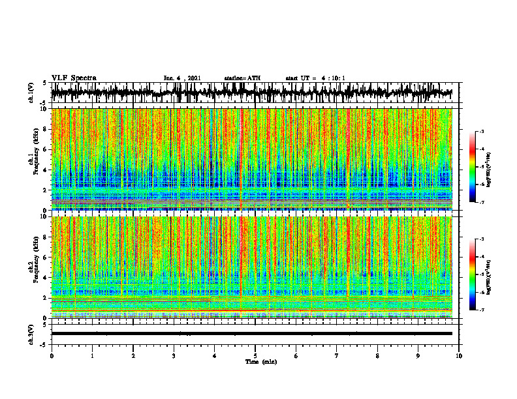The width and height of the screenshot is (517, 399).
Task: Click time axis tick label "4"
Action: click(x=215, y=356)
